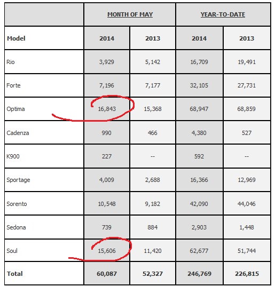This screenshot has height=286, width=275.
Task: Click the YEAR-TO-DATE header
Action: pyautogui.click(x=223, y=14)
